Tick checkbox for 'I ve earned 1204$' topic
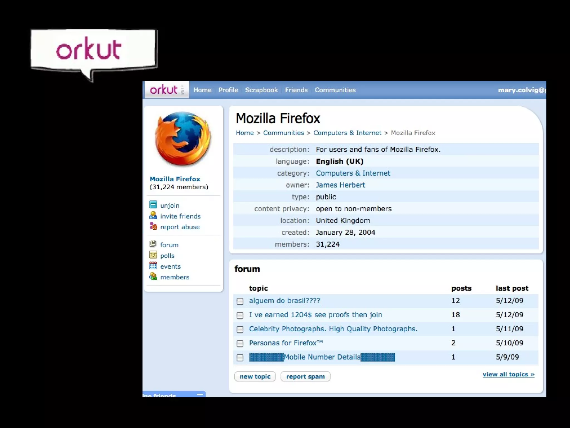The width and height of the screenshot is (570, 428). click(240, 315)
